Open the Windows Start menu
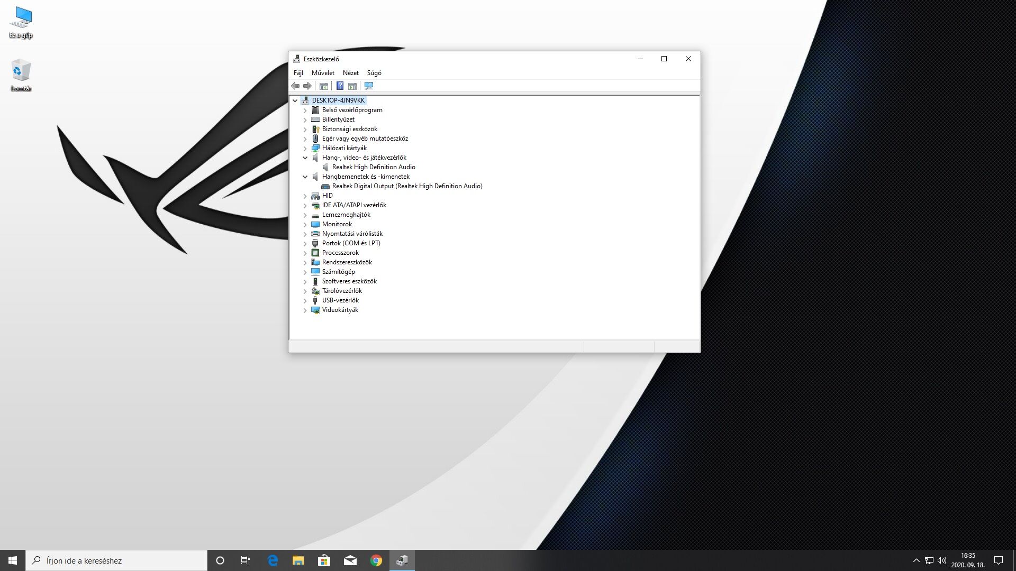The width and height of the screenshot is (1016, 571). click(13, 560)
